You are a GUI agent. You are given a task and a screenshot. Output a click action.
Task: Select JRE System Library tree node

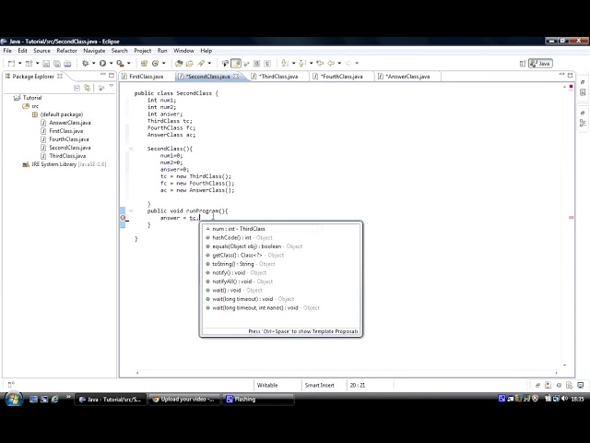coord(65,164)
